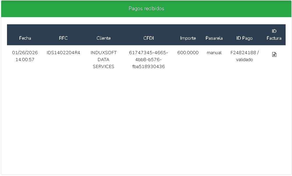Open the invoice document icon in ID Factura
Screen dimensions: 292x176
[x=274, y=54]
